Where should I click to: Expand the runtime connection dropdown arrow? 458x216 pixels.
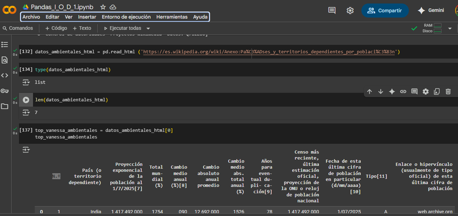pyautogui.click(x=450, y=28)
